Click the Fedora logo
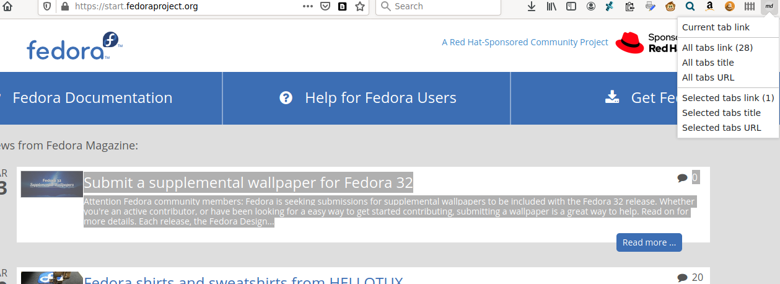Image resolution: width=780 pixels, height=284 pixels. pos(74,46)
